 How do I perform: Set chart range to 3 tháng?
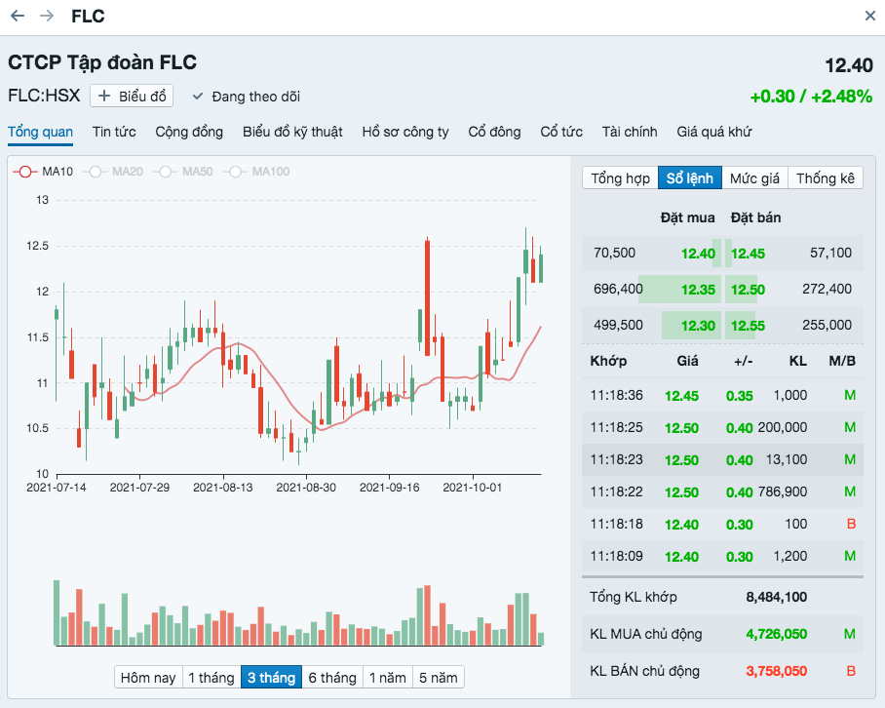pyautogui.click(x=272, y=678)
